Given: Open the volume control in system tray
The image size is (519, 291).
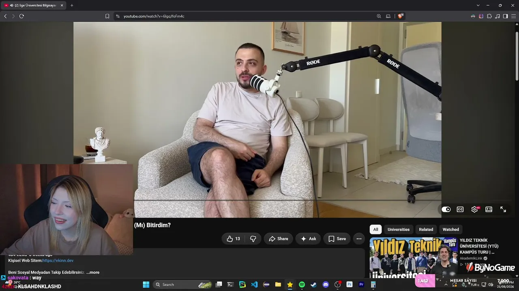Looking at the screenshot, I should 491,285.
